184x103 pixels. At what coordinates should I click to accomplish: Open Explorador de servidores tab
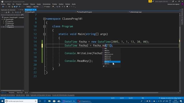(8, 95)
